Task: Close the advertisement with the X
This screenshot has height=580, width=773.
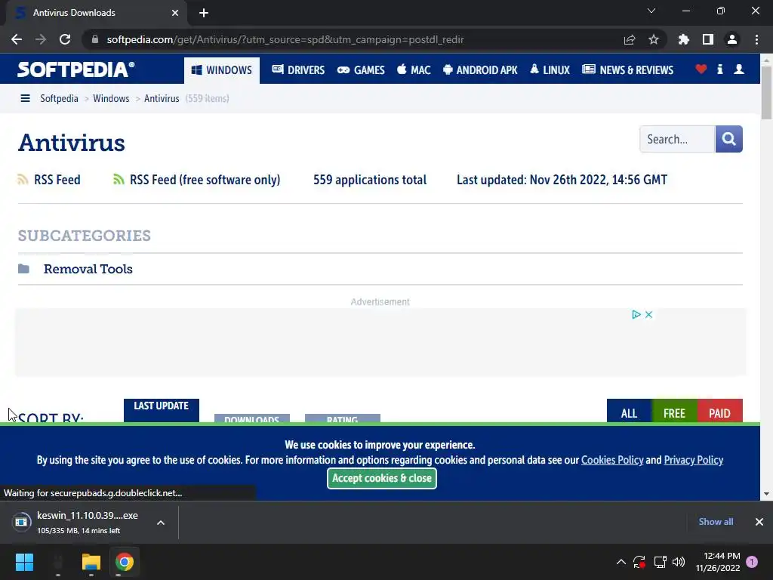Action: pyautogui.click(x=648, y=315)
